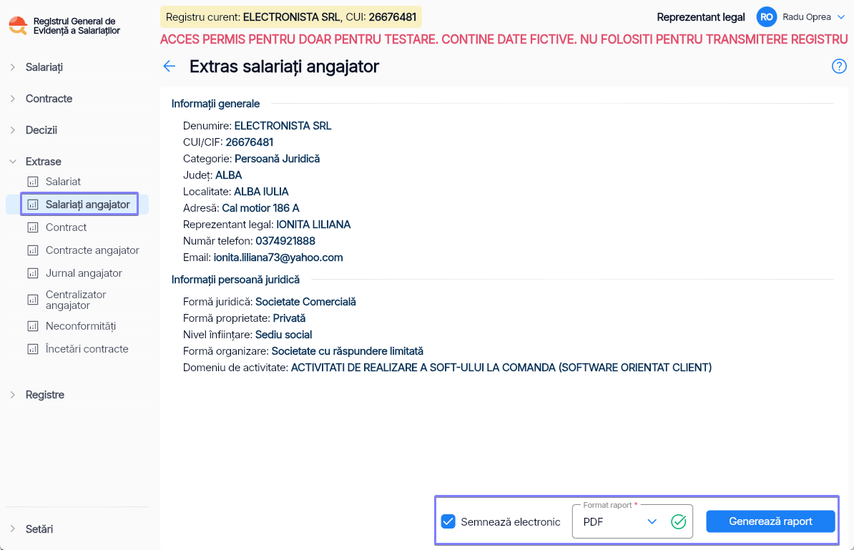The height and width of the screenshot is (550, 854).
Task: Click the Generează raport button
Action: point(770,521)
